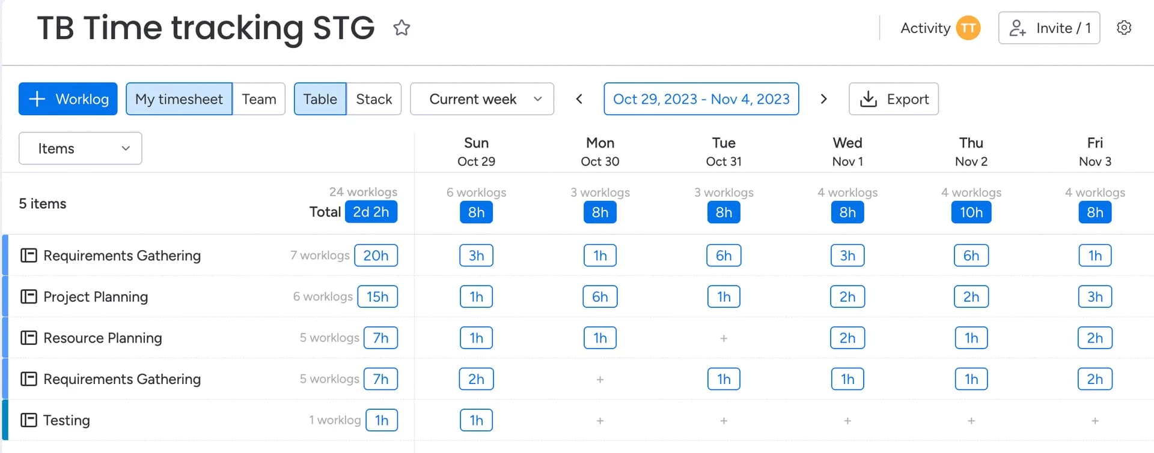Add worklog for Testing on Monday
Screen dimensions: 1154x453
(600, 421)
